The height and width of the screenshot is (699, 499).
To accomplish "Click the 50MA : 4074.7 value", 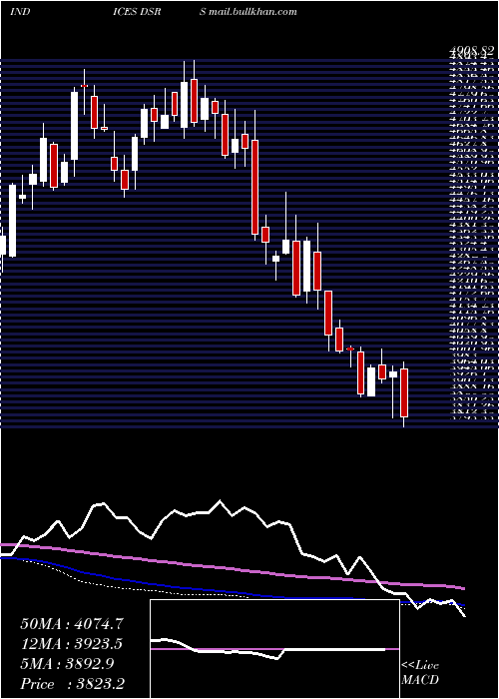I will 72,624.
